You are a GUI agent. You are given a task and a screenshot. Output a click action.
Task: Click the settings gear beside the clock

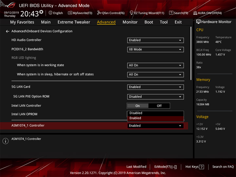point(41,12)
